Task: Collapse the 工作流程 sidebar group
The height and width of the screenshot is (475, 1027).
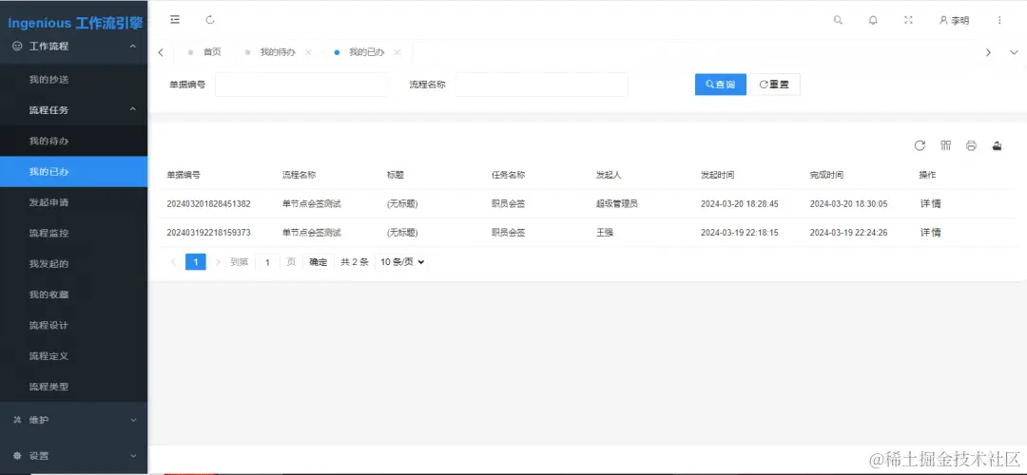Action: [x=73, y=47]
